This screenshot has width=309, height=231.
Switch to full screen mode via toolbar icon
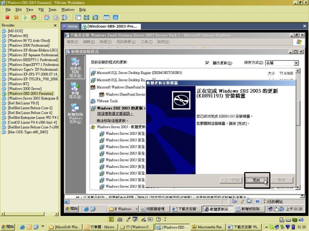87,17
